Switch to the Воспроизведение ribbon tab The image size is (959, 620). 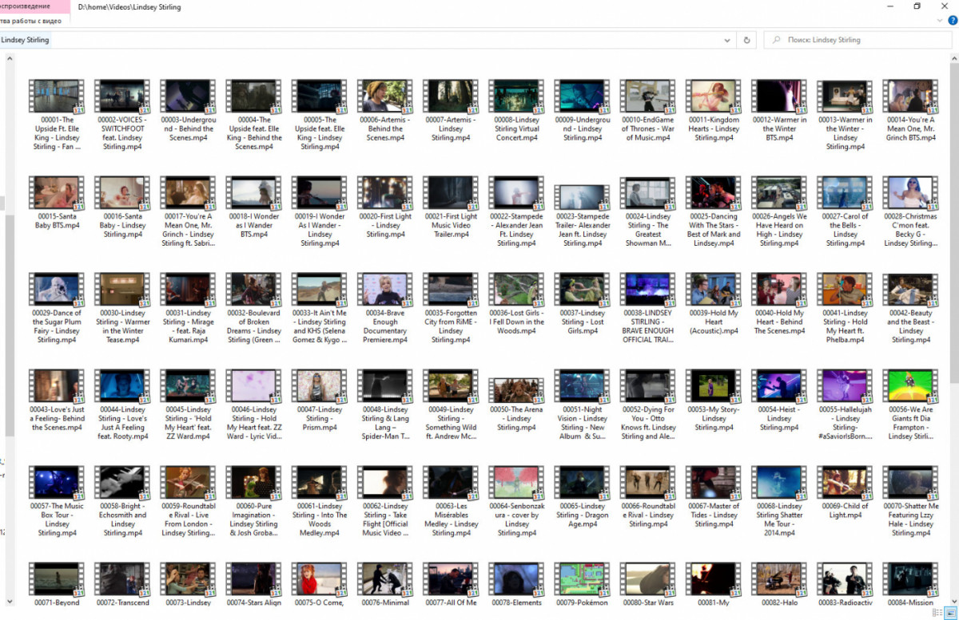click(30, 6)
